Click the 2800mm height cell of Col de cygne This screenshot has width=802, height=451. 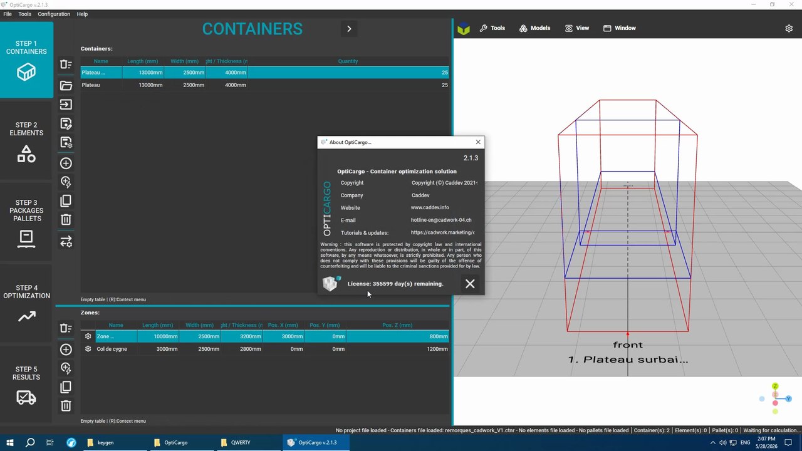coord(241,349)
